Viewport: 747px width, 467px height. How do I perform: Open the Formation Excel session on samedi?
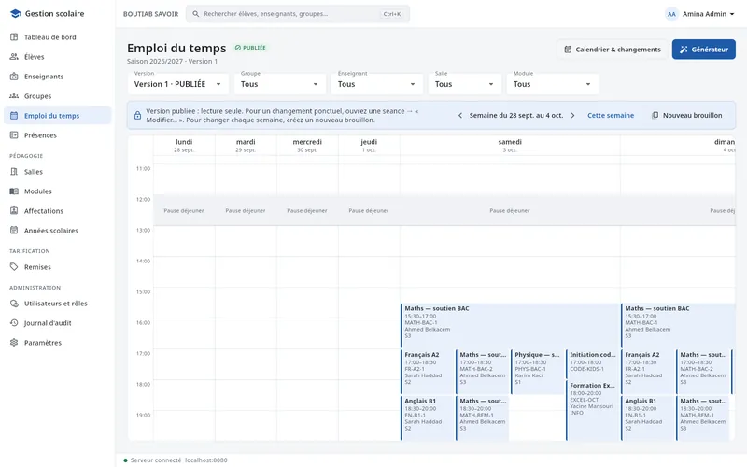point(592,409)
